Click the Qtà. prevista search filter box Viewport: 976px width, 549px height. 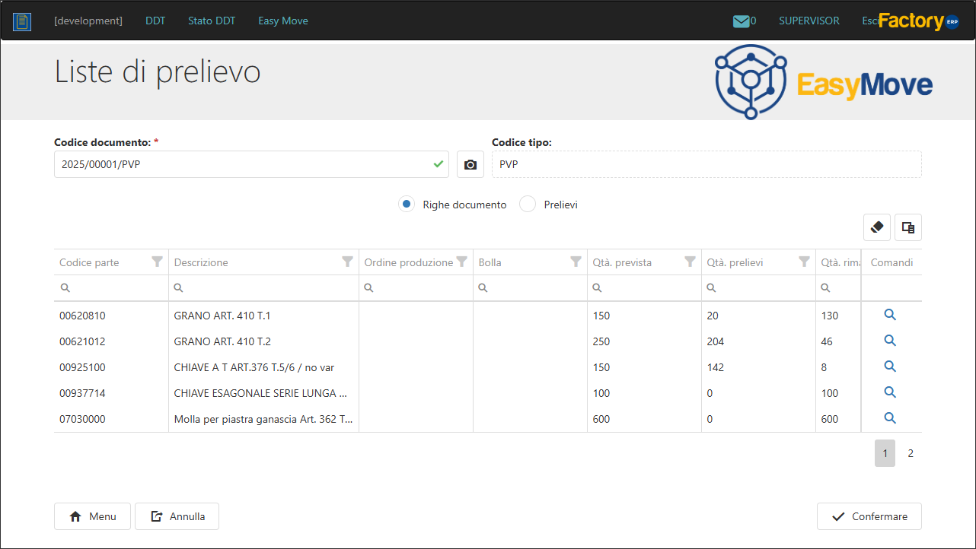[x=644, y=288]
